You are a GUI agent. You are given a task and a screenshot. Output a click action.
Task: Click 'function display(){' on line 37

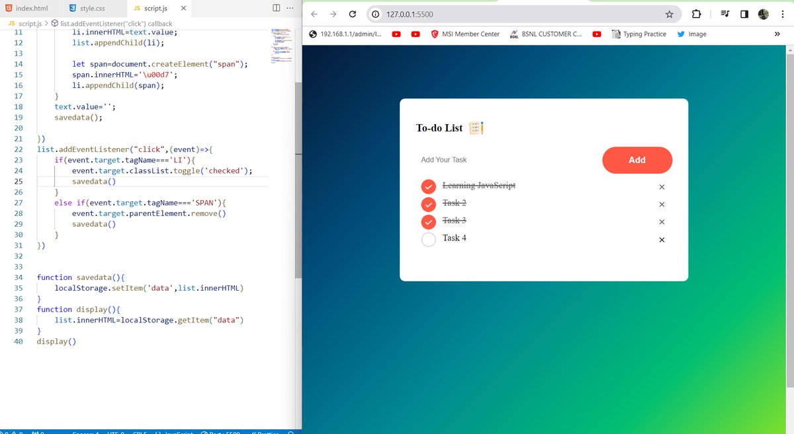[x=79, y=309]
